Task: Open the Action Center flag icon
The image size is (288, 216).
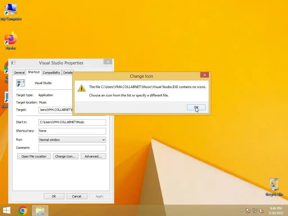Action: coord(248,211)
